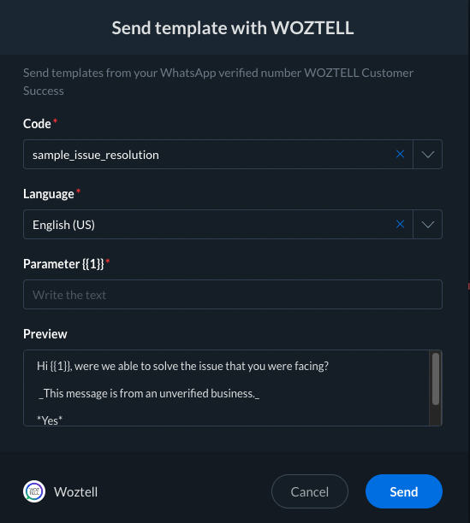
Task: Click the Woztell logo icon
Action: coord(34,491)
